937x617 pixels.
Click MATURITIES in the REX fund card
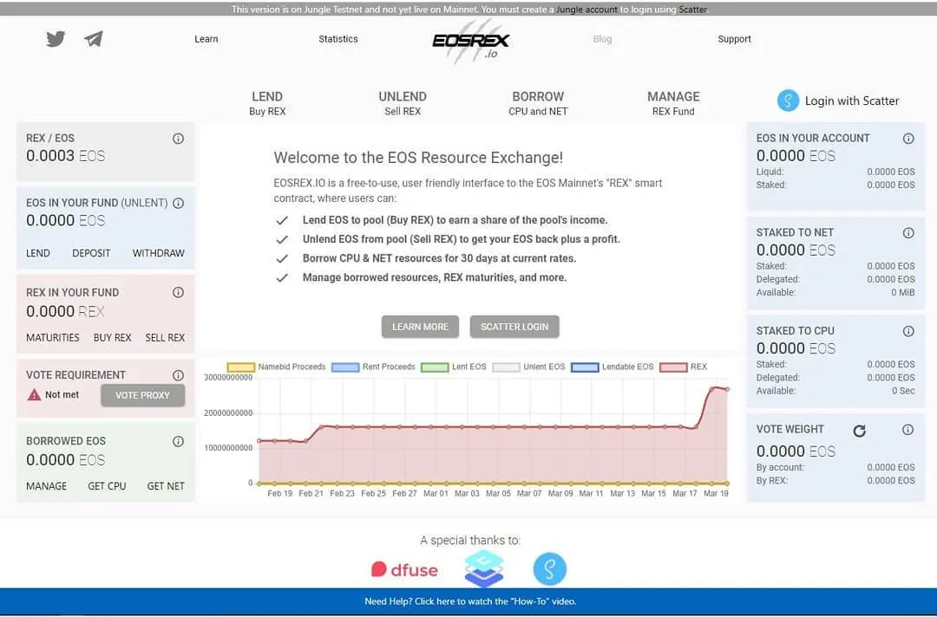tap(53, 338)
